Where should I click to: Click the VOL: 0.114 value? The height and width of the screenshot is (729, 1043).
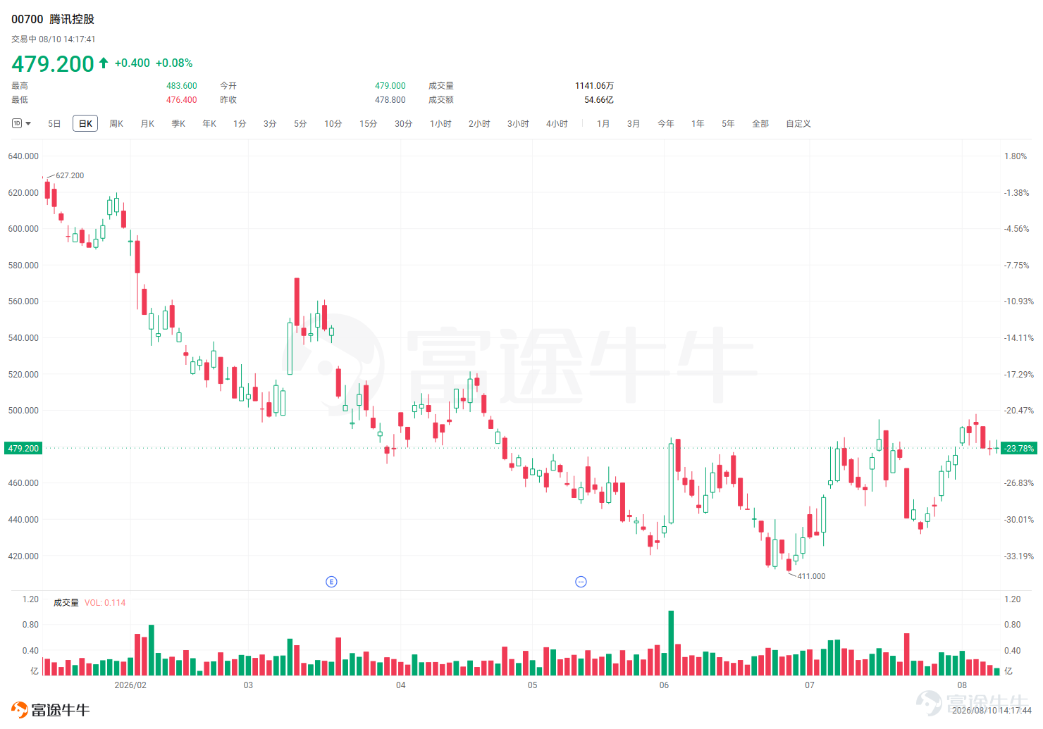[x=105, y=603]
